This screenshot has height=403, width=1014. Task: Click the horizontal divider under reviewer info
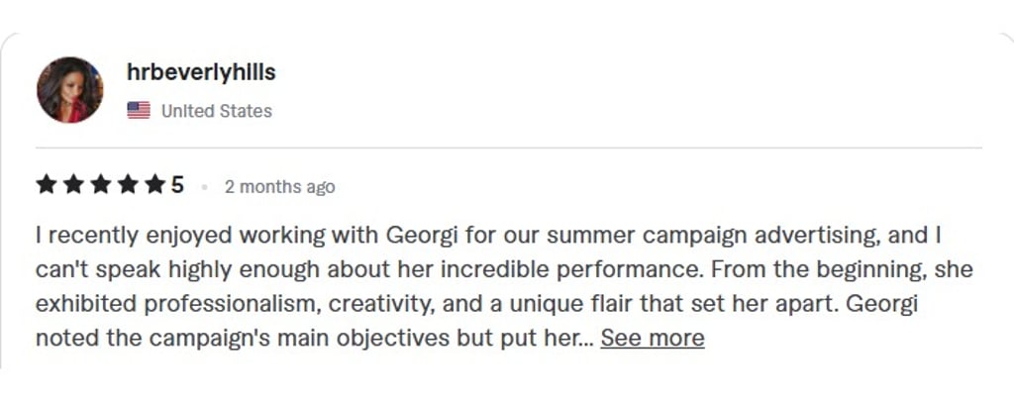(x=509, y=149)
